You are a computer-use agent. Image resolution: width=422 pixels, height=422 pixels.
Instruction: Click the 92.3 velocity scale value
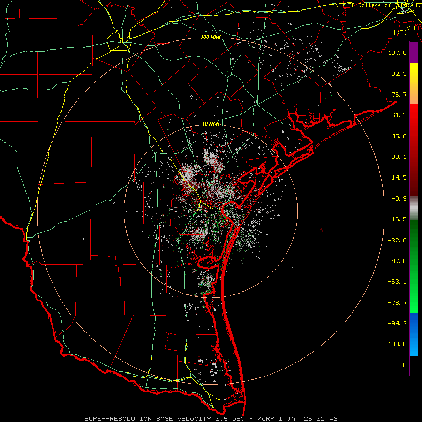(399, 74)
